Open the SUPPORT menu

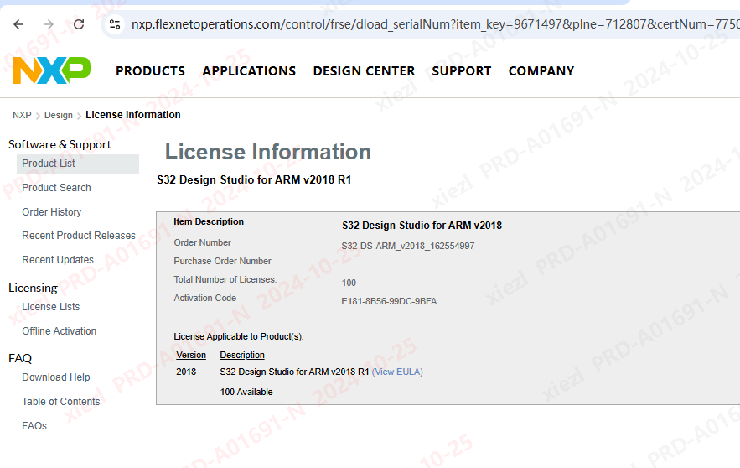point(462,70)
